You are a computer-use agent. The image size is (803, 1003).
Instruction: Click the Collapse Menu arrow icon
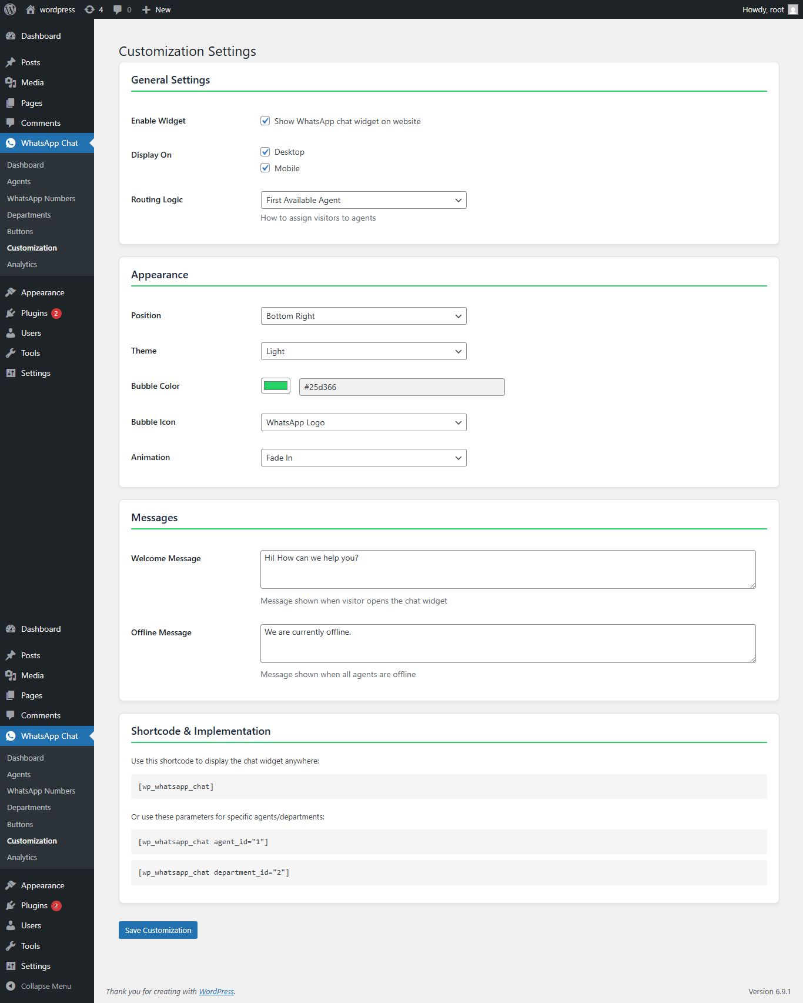coord(11,986)
